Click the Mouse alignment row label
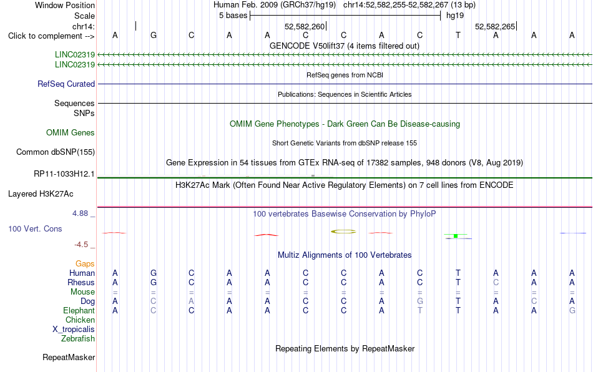 pyautogui.click(x=82, y=292)
